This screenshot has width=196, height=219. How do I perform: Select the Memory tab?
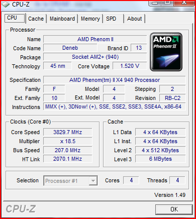click(90, 19)
